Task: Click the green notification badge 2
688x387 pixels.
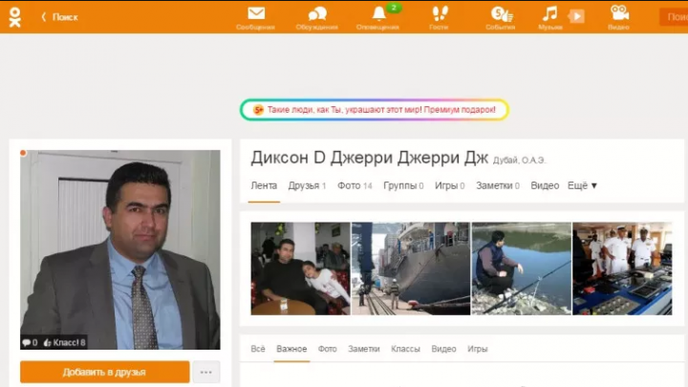Action: click(x=394, y=8)
